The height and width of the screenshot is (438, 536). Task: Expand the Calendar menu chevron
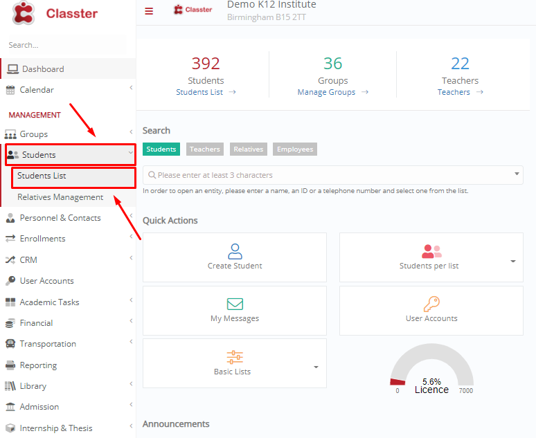(x=131, y=88)
